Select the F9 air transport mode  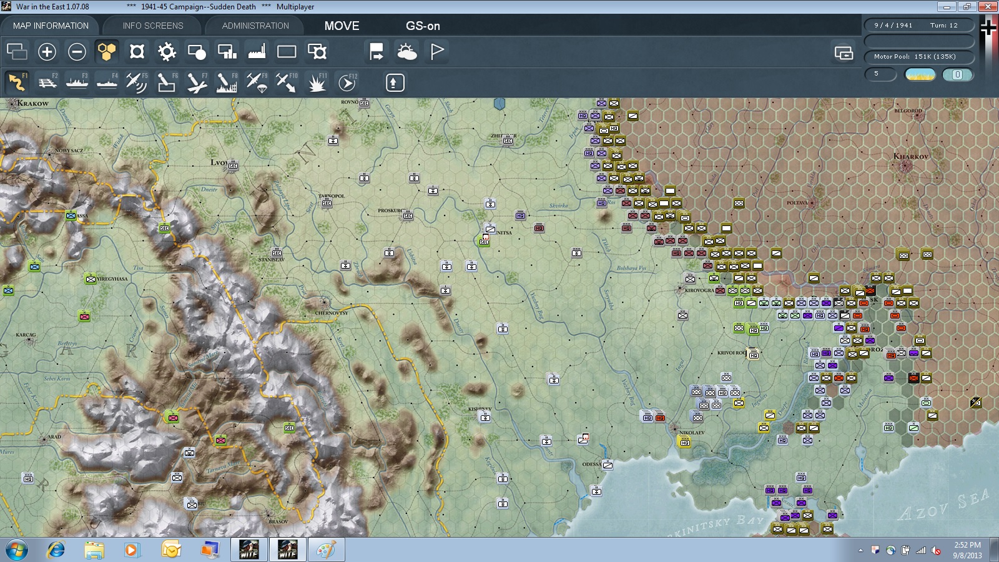click(x=257, y=82)
